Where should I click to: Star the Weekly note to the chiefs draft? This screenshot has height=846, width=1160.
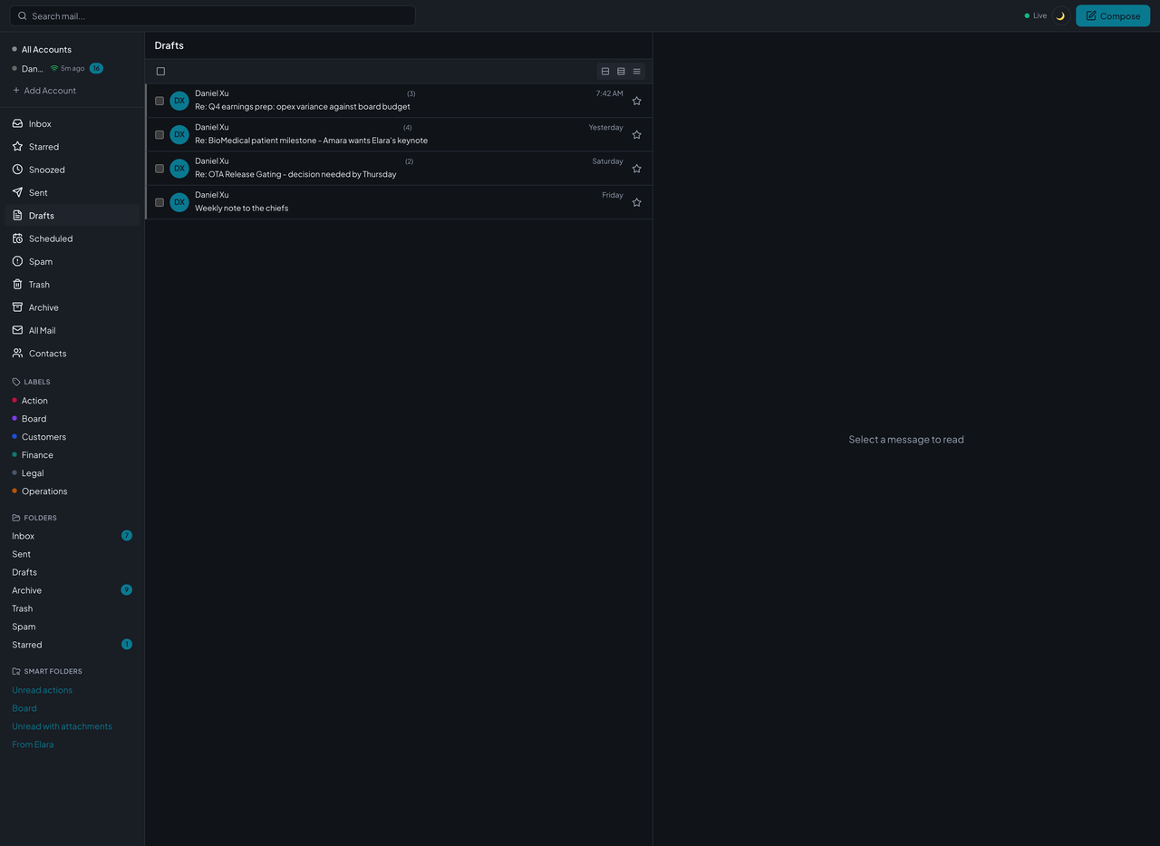[636, 202]
